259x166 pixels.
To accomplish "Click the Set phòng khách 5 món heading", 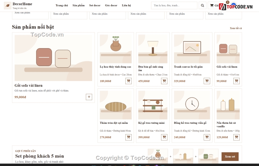I will pyautogui.click(x=40, y=156).
